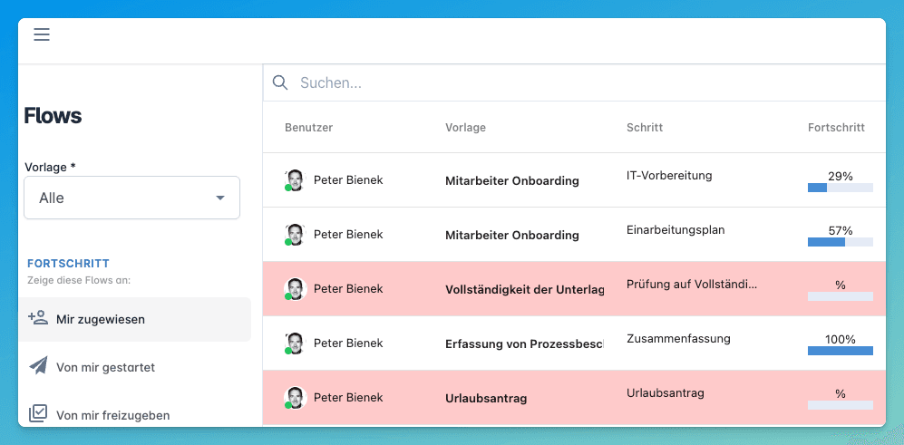
Task: Click the avatar in the Urlaubsantrag row
Action: (x=295, y=398)
